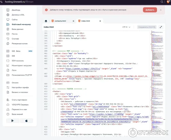Click the red warning icon in banner
The width and height of the screenshot is (171, 140).
[x=46, y=10]
